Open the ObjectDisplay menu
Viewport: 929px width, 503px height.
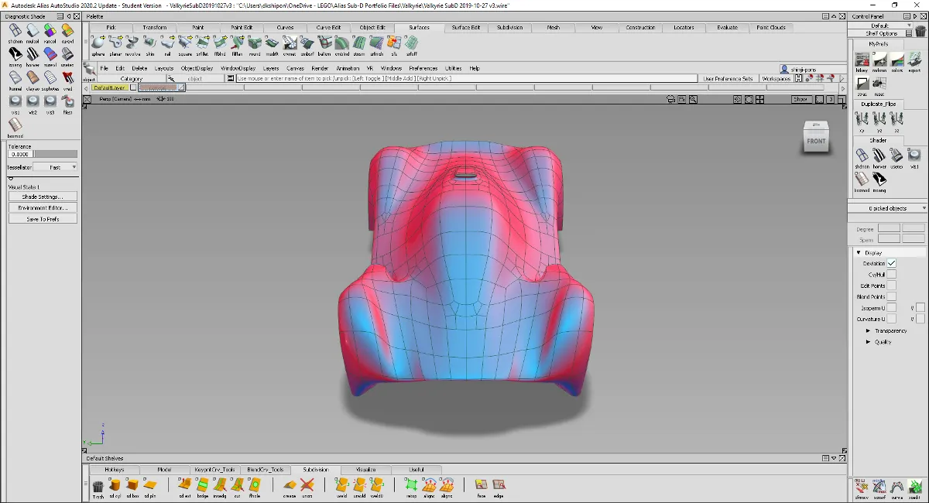click(x=197, y=68)
